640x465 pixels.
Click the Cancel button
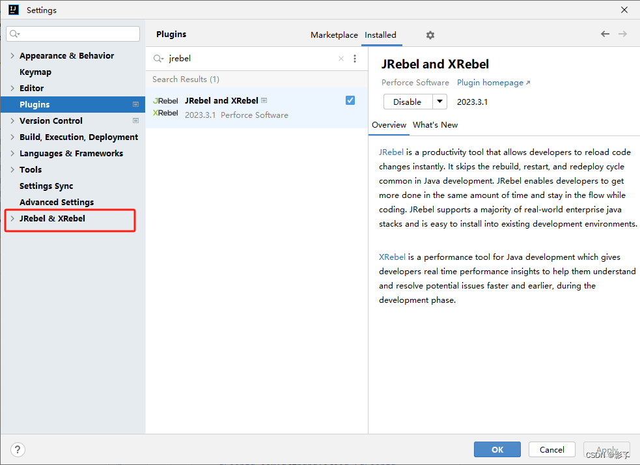tap(552, 449)
